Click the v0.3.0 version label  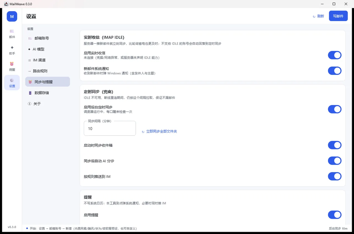click(12, 227)
